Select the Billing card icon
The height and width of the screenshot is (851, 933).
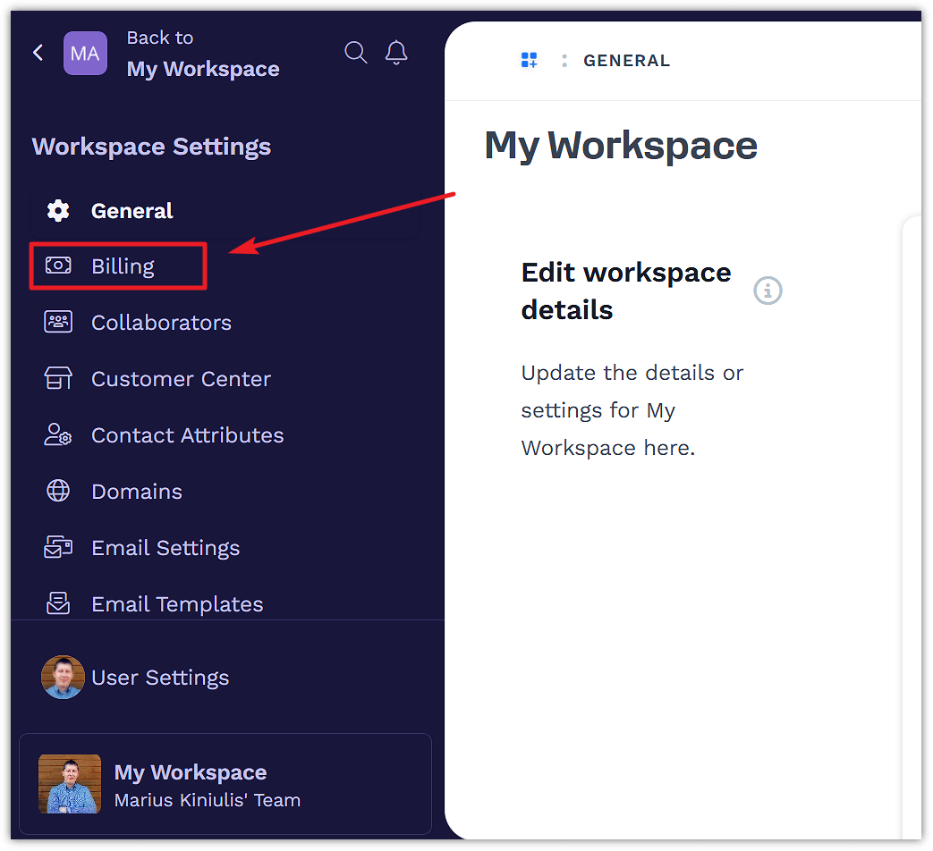tap(57, 265)
